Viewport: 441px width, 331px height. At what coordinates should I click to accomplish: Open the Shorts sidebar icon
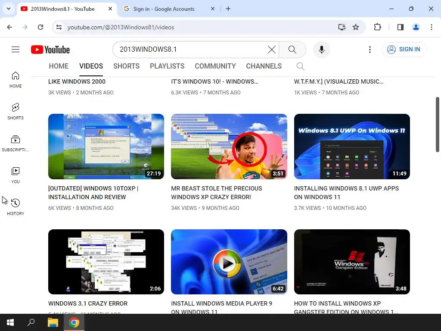pyautogui.click(x=16, y=112)
